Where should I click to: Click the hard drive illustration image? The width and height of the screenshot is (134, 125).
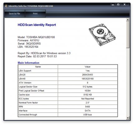tap(102, 35)
